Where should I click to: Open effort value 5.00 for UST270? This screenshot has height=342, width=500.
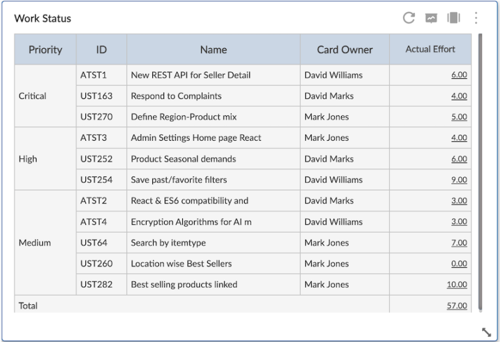[x=459, y=117]
